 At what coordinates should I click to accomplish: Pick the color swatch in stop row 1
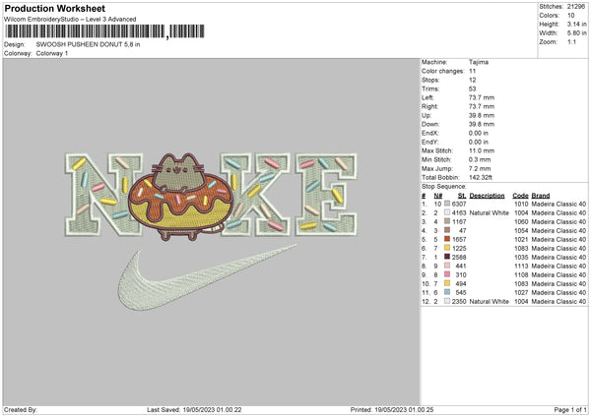point(447,204)
